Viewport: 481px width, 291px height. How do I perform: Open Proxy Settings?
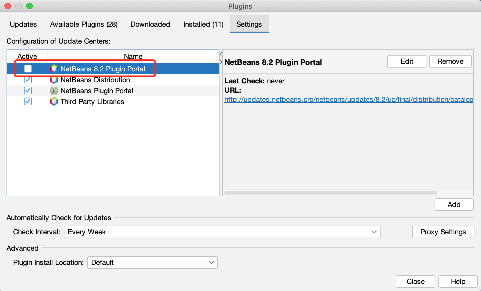[443, 232]
